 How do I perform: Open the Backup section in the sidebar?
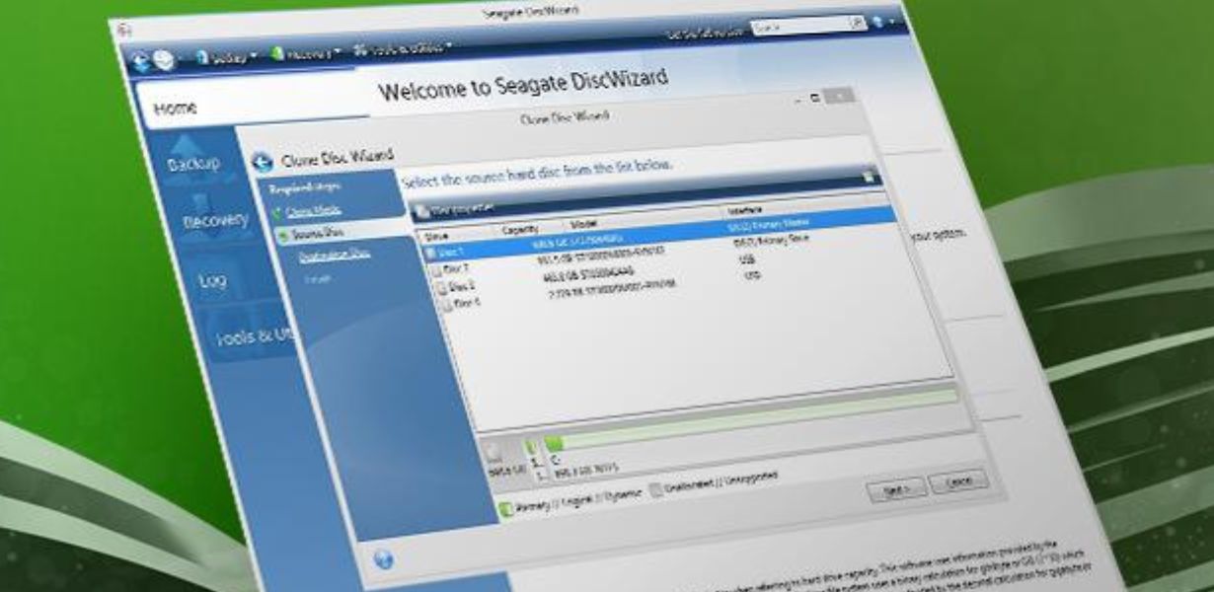[x=193, y=165]
